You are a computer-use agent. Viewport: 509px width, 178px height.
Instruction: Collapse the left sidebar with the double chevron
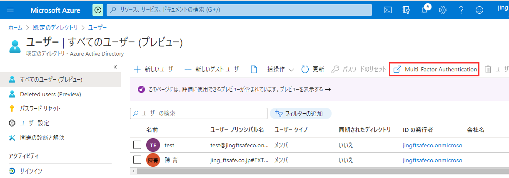115,67
